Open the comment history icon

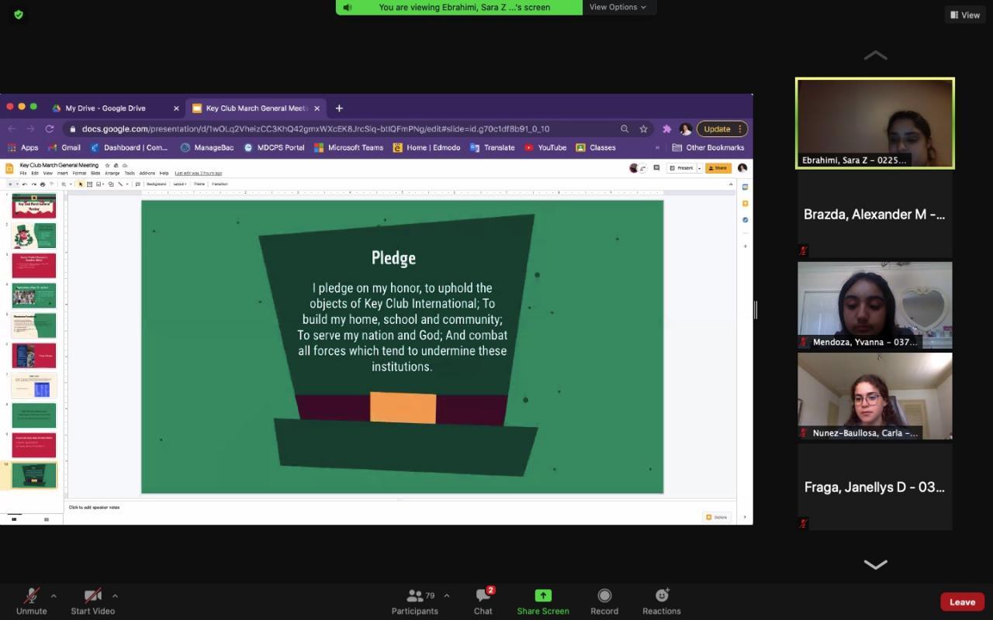point(656,168)
